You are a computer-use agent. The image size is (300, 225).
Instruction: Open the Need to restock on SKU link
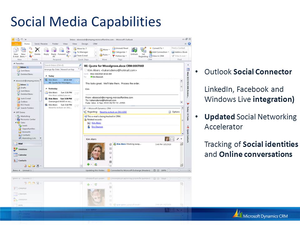pyautogui.click(x=113, y=112)
